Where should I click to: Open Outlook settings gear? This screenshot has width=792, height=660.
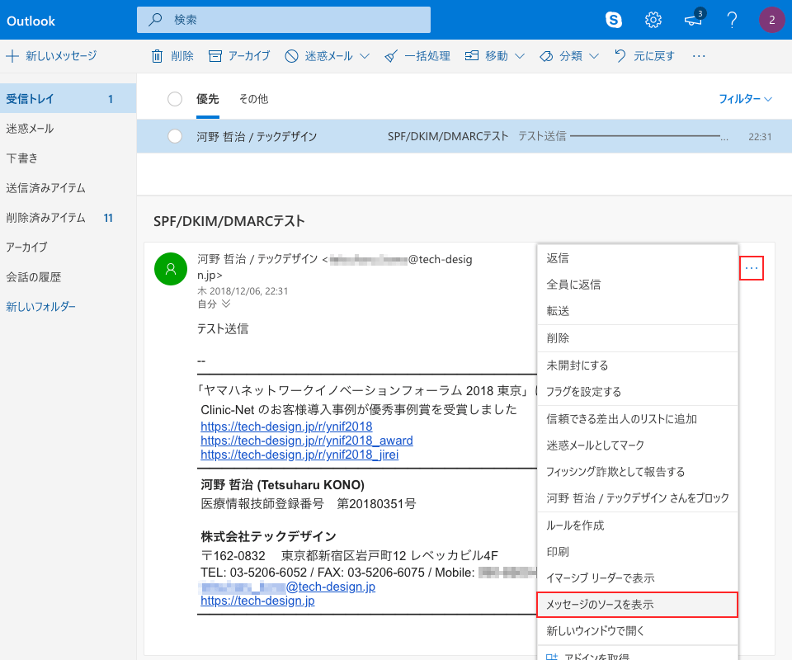pos(653,20)
